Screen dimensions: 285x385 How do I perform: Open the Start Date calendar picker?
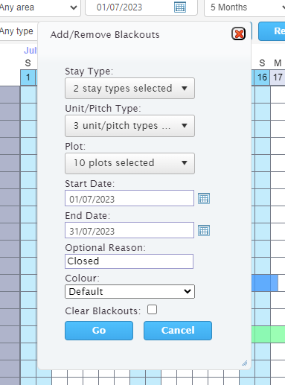(204, 199)
